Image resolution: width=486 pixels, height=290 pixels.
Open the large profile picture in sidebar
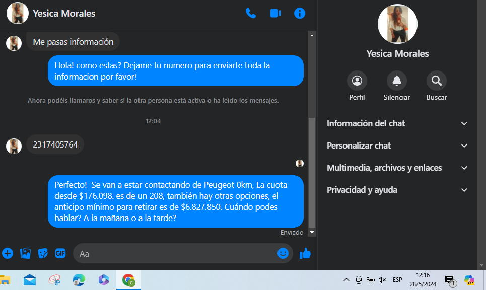point(397,24)
